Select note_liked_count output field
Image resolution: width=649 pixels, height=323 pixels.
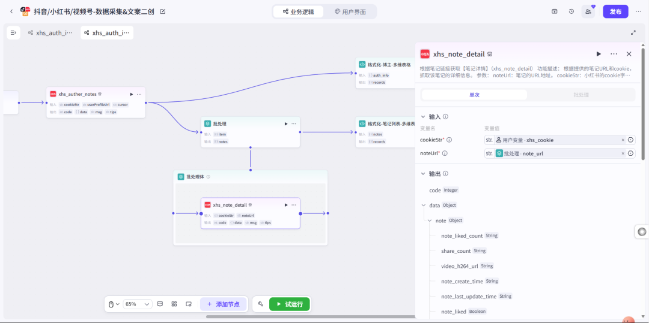pos(470,236)
